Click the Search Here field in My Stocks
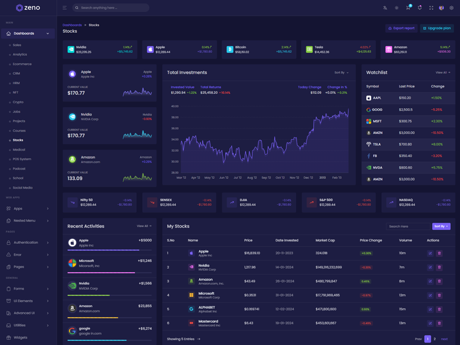Viewport: 460px width, 345px height. (407, 227)
